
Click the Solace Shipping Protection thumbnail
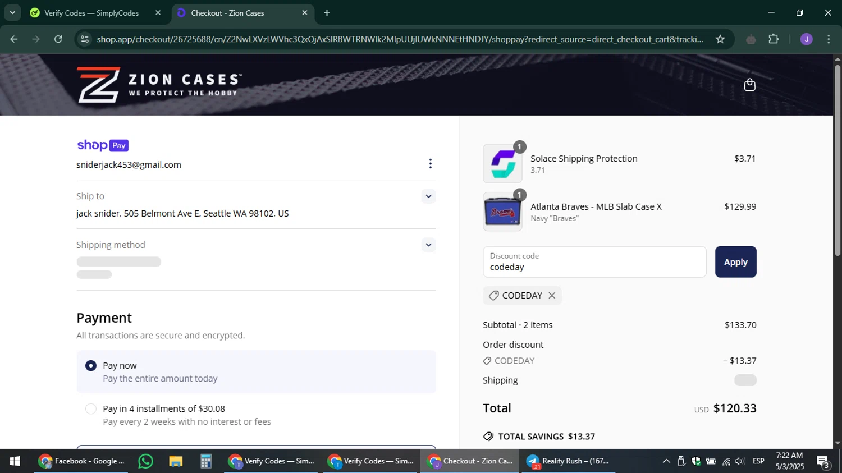pos(502,163)
